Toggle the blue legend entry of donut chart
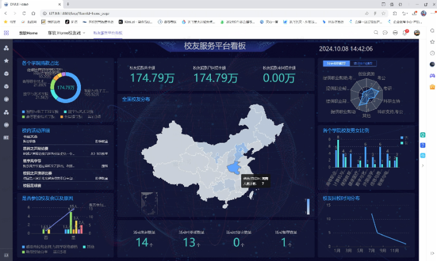The height and width of the screenshot is (261, 437). coord(40,112)
